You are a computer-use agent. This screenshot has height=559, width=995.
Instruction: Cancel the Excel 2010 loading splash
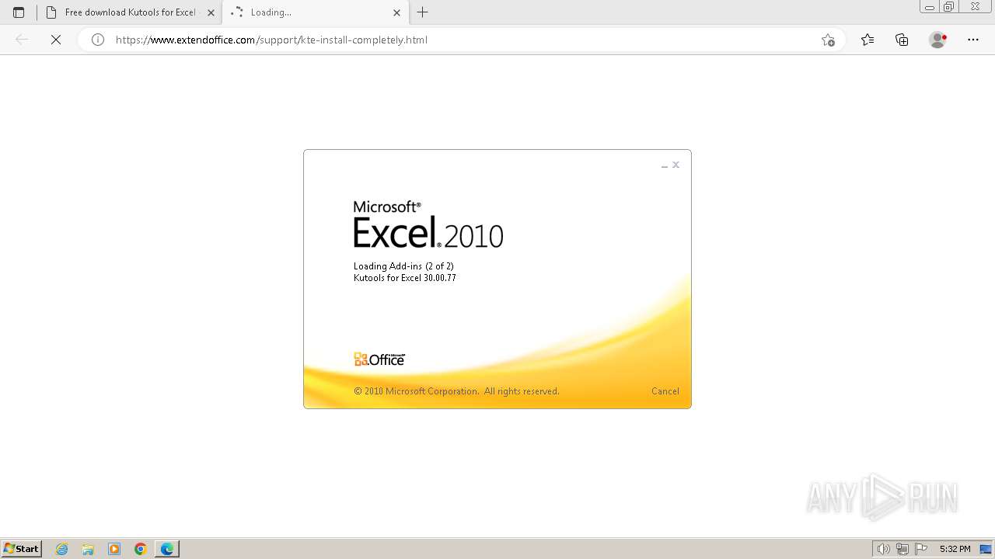coord(665,391)
